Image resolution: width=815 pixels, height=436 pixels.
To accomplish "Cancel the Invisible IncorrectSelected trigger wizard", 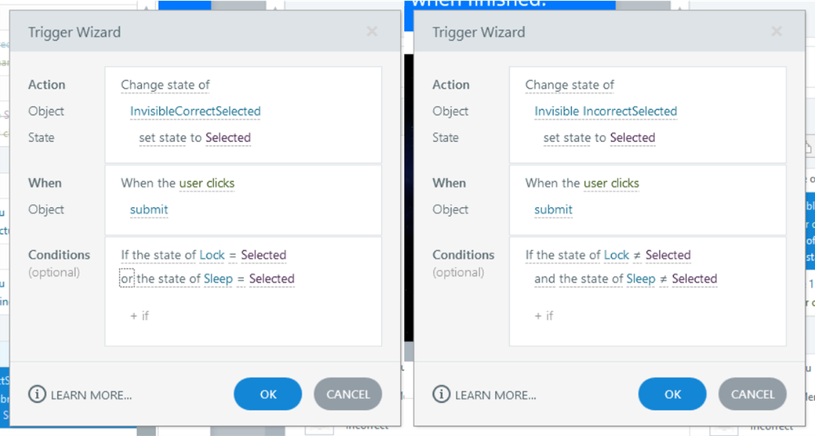I will pos(752,394).
